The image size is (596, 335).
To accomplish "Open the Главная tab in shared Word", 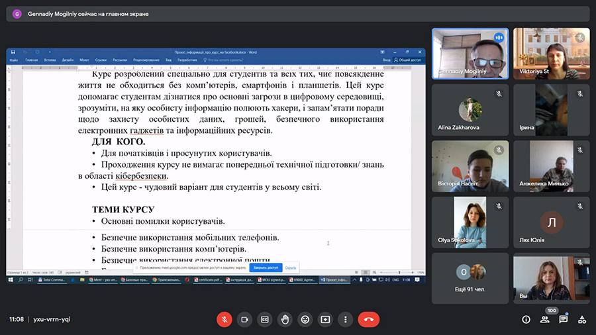I will click(x=32, y=60).
